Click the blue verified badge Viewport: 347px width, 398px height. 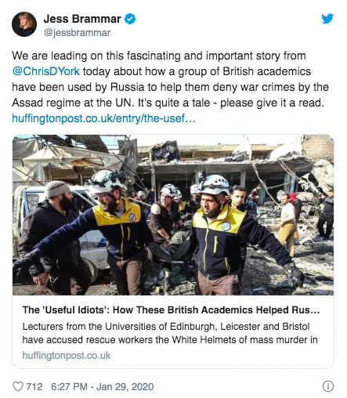(130, 19)
